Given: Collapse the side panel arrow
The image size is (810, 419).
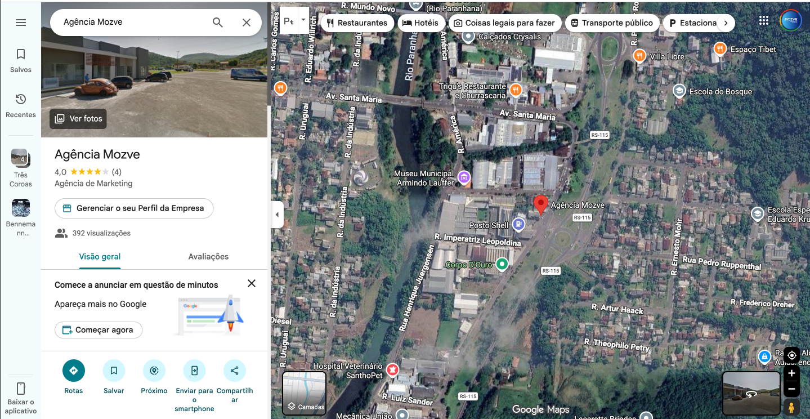Looking at the screenshot, I should coord(277,215).
